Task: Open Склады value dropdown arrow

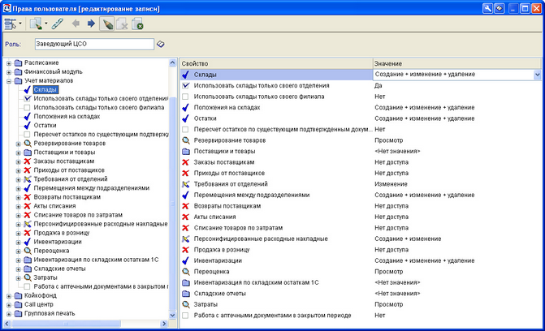Action: [x=538, y=75]
